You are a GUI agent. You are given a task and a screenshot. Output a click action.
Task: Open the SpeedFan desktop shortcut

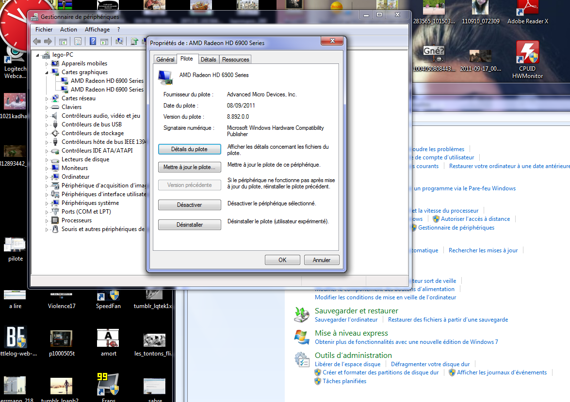coord(108,297)
